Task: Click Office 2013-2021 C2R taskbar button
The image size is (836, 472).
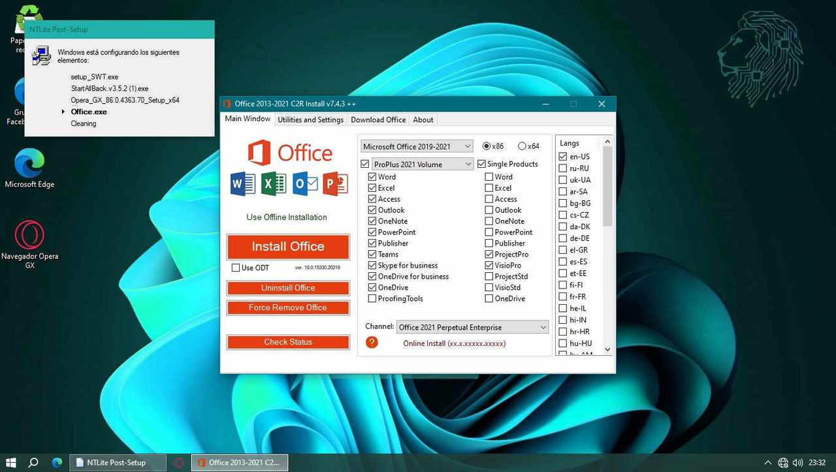Action: [239, 463]
